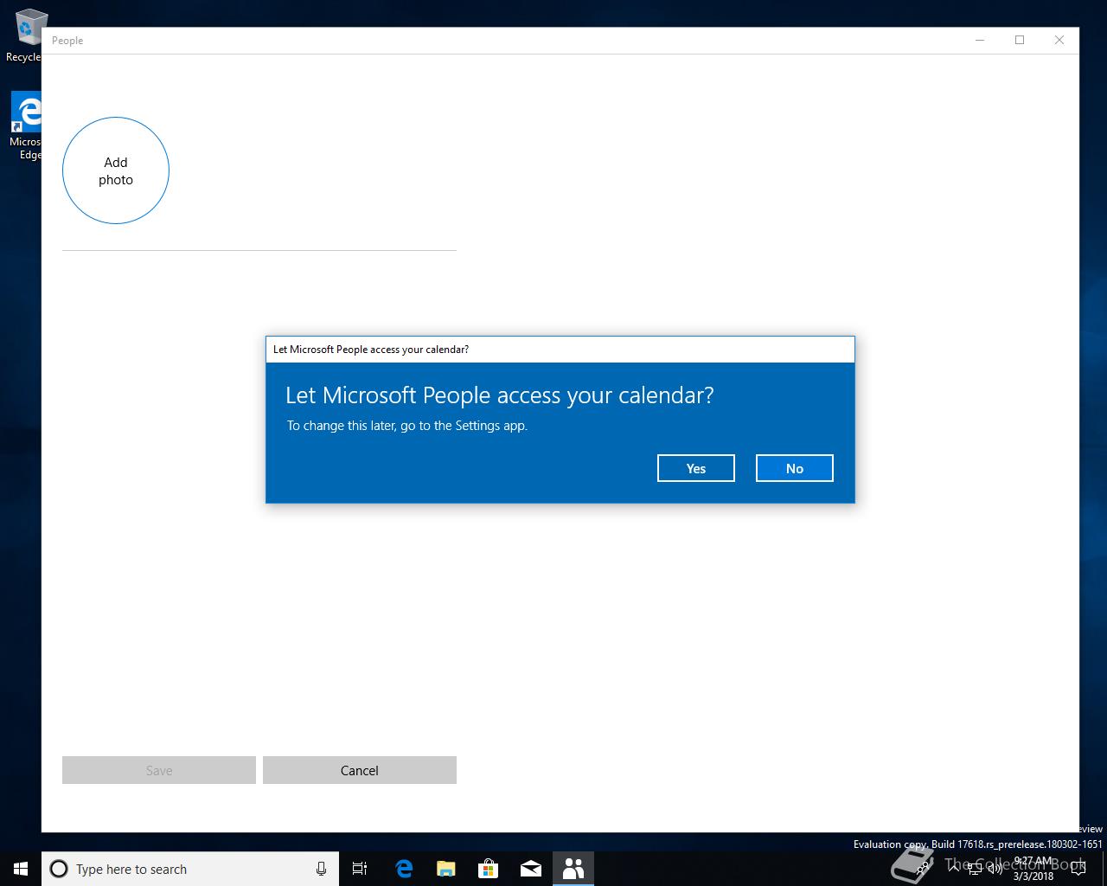1107x886 pixels.
Task: Open the volume control tray icon
Action: pos(995,869)
